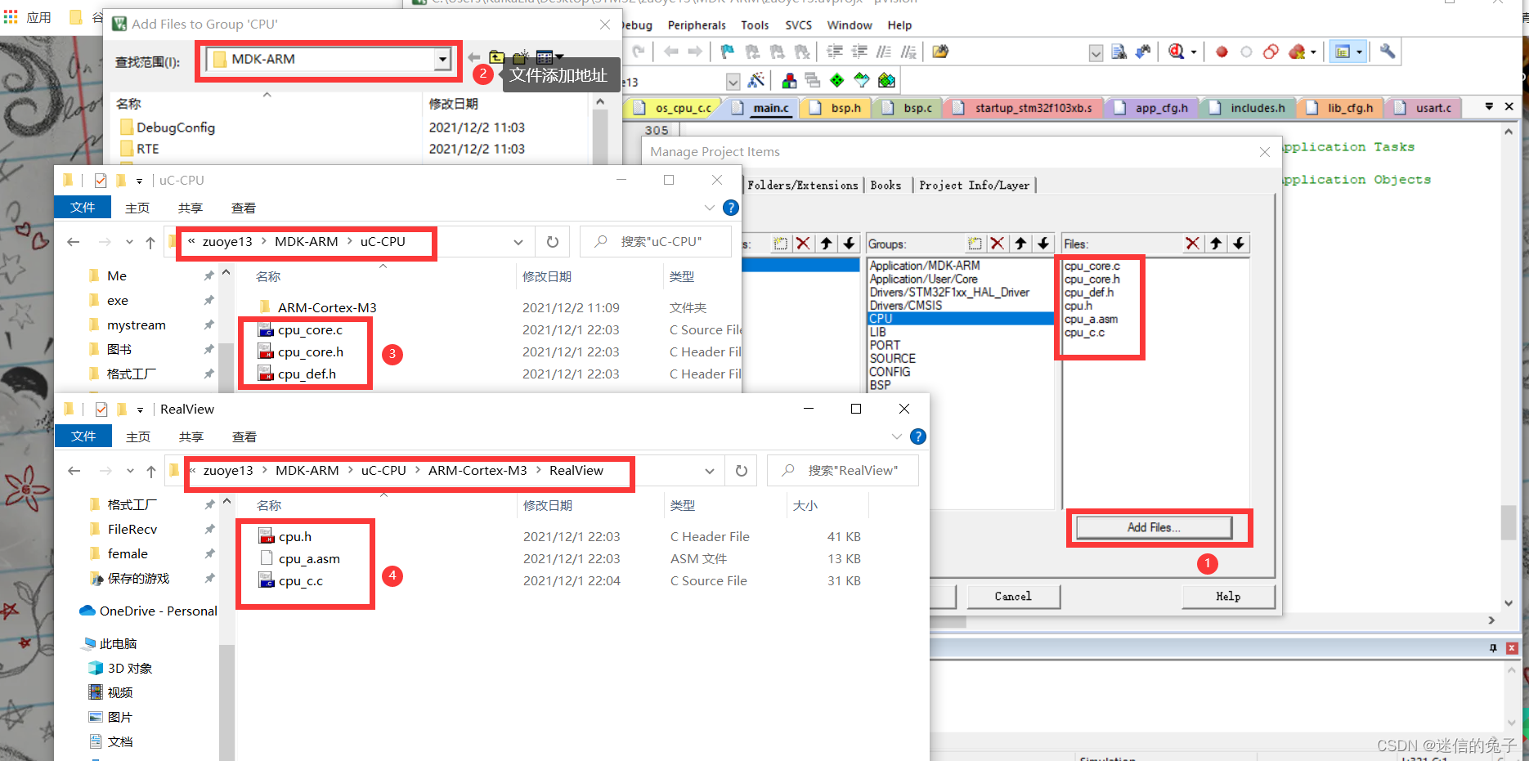Click the indent selected lines toolbar icon
1529x761 pixels.
coord(835,52)
